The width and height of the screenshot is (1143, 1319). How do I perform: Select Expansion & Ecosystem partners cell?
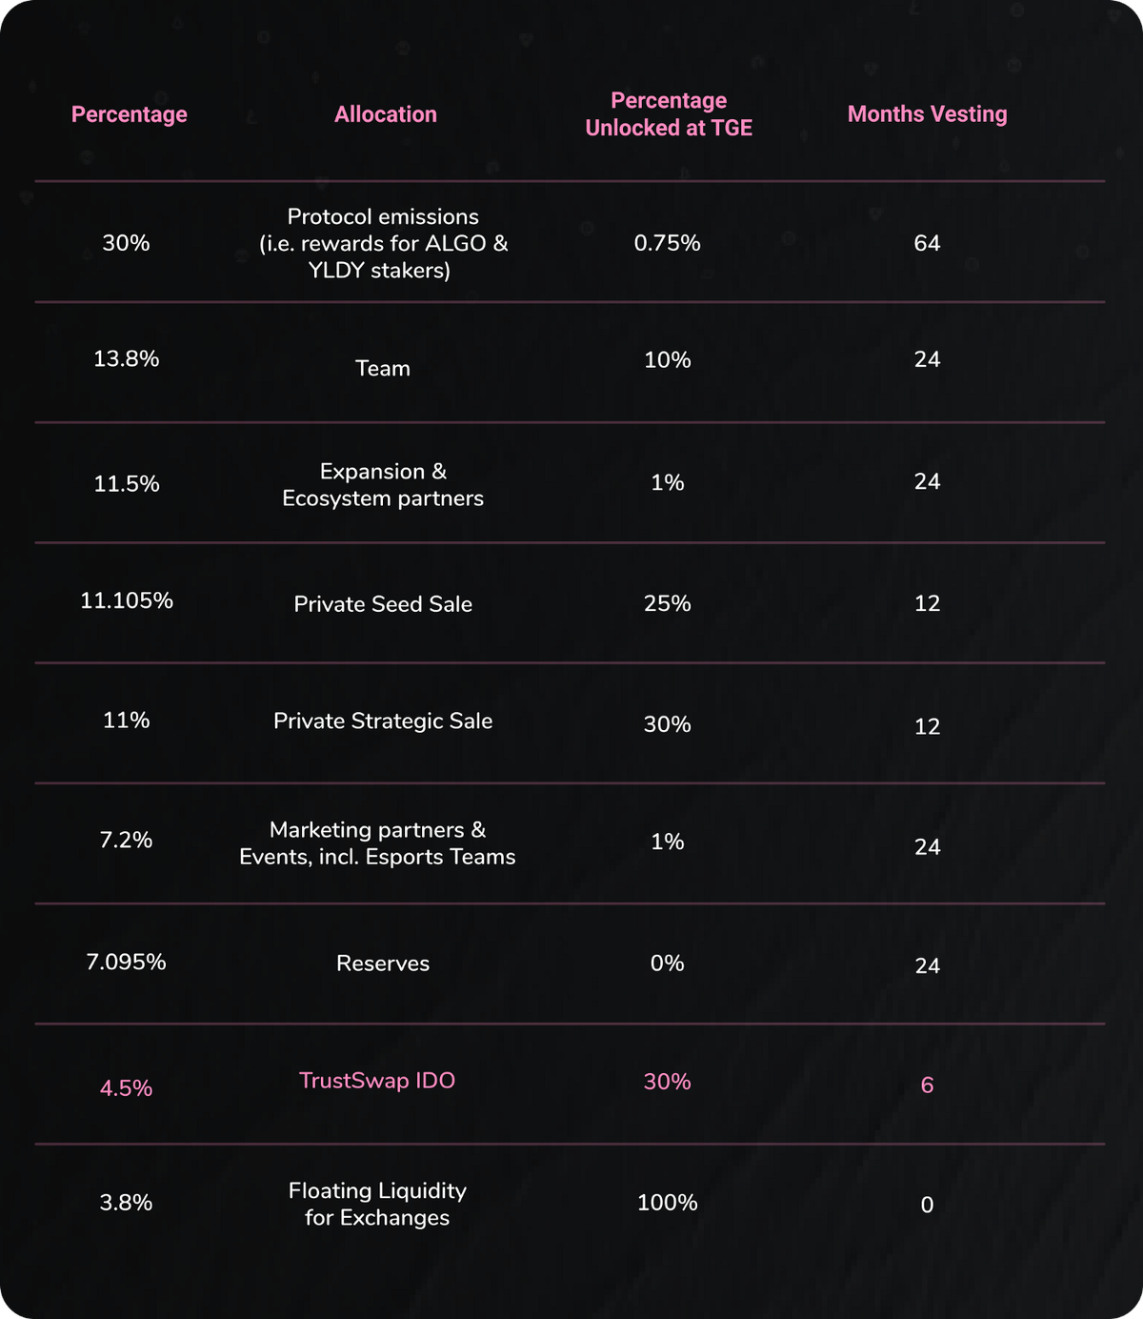pos(383,485)
